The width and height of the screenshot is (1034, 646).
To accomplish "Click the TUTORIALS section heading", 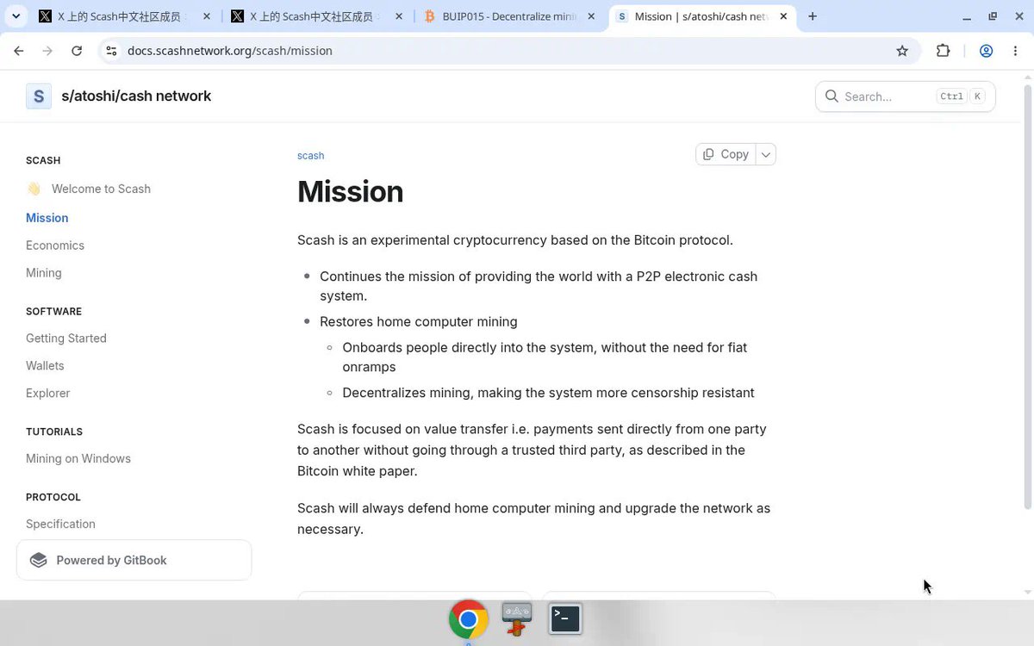I will pyautogui.click(x=54, y=432).
